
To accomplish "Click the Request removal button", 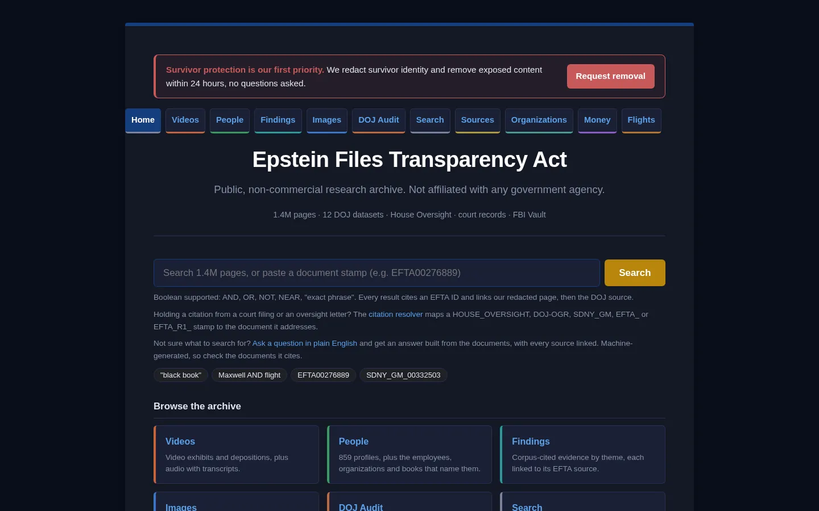I will (610, 76).
